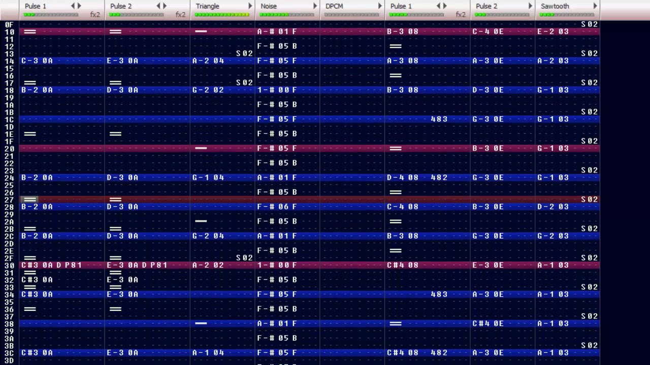Select Sawtooth note A-2 03 in row 14
This screenshot has width=650, height=365.
[x=553, y=61]
